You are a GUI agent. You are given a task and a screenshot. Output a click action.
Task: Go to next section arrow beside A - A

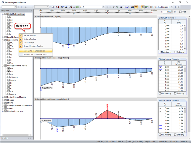[x=110, y=7]
